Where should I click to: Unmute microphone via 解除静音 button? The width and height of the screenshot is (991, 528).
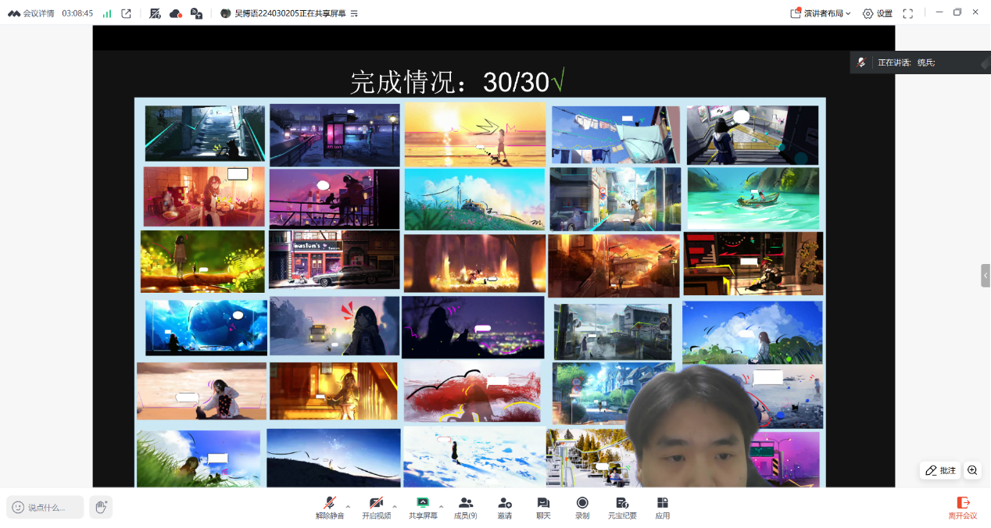[330, 507]
